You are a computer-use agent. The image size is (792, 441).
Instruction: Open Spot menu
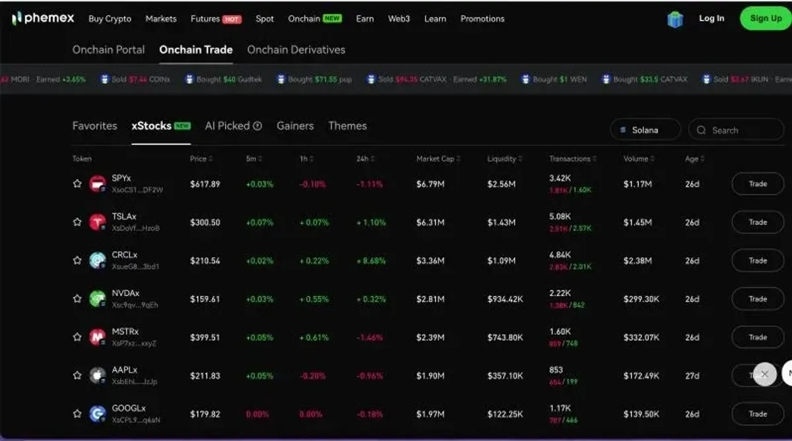tap(265, 19)
